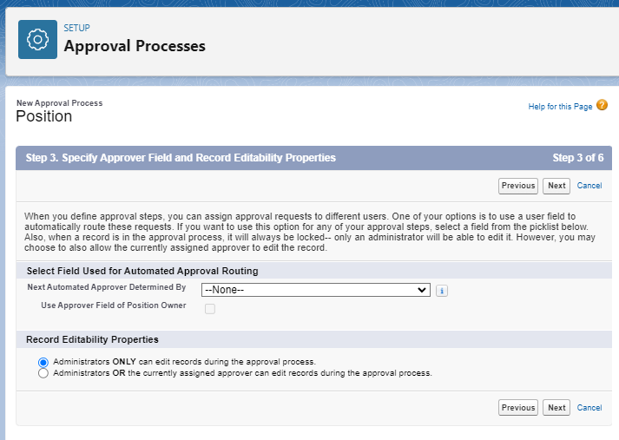Click the Approval Processes heading

135,46
